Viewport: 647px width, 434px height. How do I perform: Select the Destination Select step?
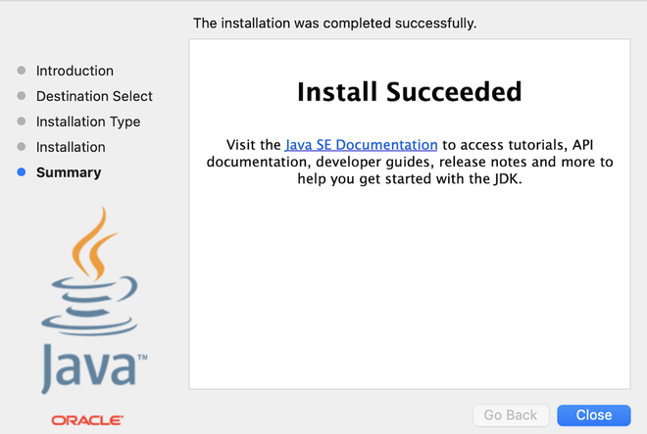pos(94,96)
